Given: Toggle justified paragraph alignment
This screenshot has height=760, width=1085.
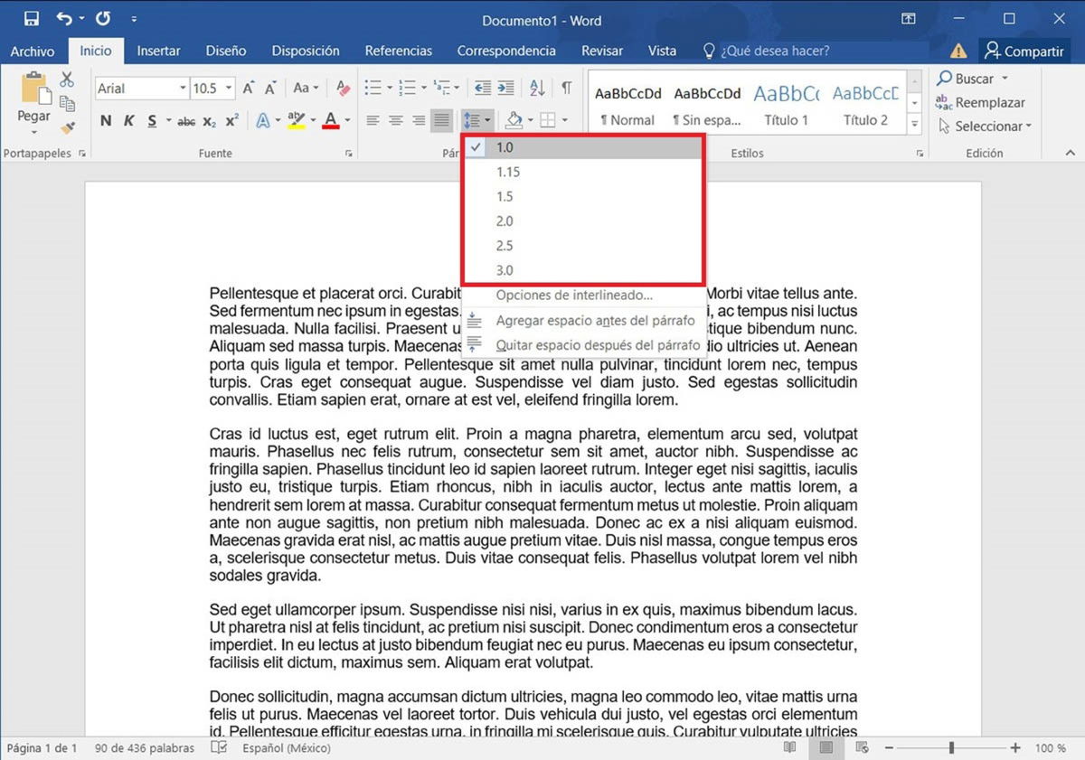Looking at the screenshot, I should pos(440,119).
